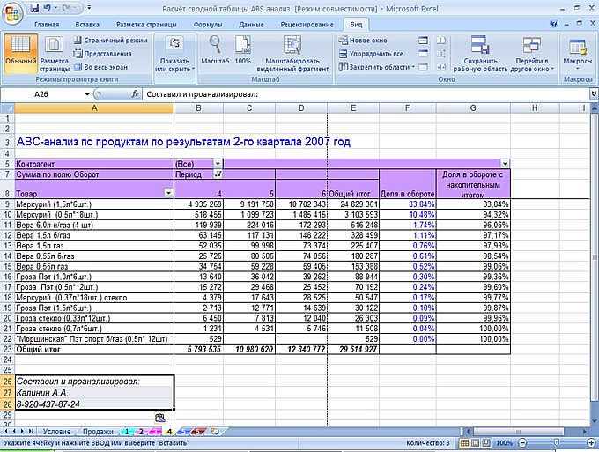Switch to the Условие sheet tab
The width and height of the screenshot is (599, 452).
(x=56, y=432)
